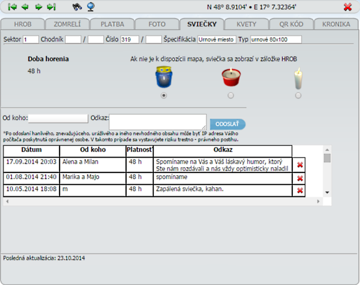
Task: Click the Zapálená sviečka, kahan. message
Action: point(189,189)
